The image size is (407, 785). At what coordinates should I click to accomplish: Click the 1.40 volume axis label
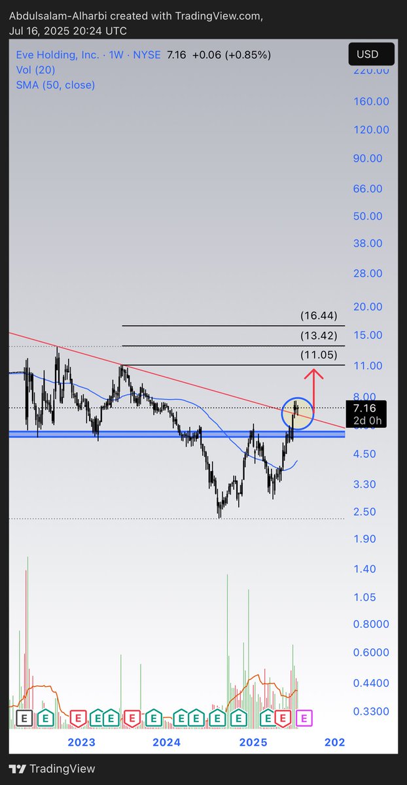click(x=364, y=569)
